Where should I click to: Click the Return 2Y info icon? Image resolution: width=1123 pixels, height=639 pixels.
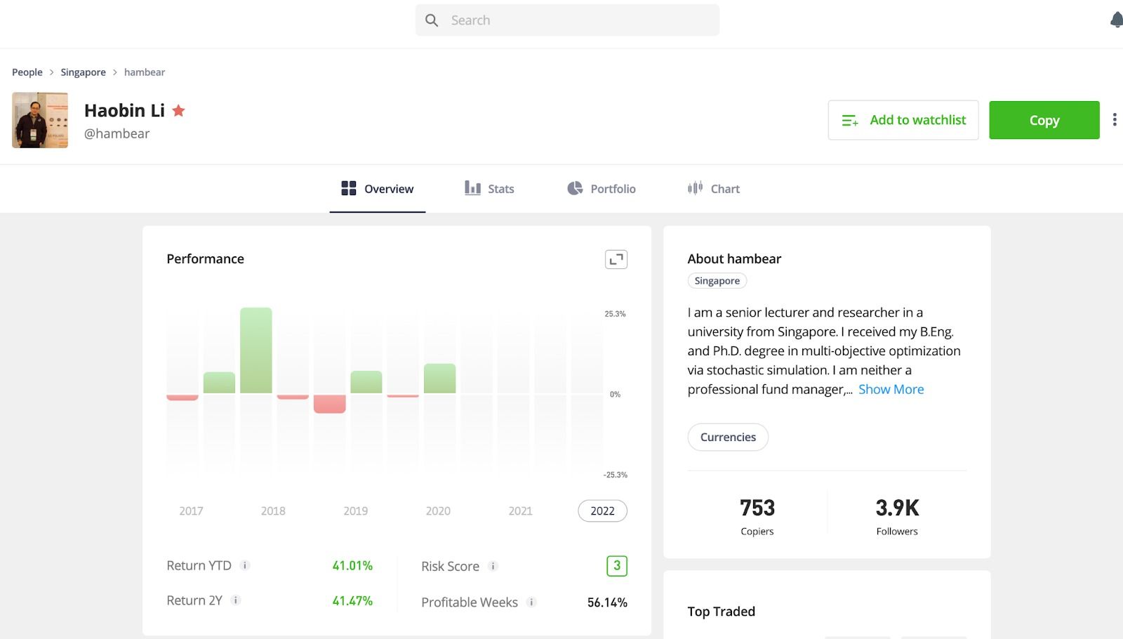pos(236,600)
